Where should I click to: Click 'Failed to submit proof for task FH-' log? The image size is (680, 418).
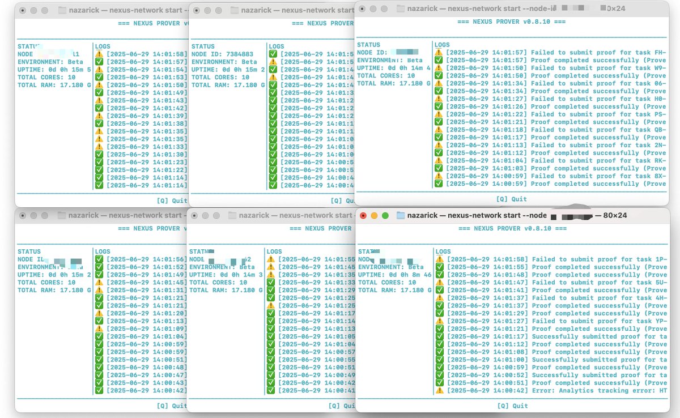(556, 53)
